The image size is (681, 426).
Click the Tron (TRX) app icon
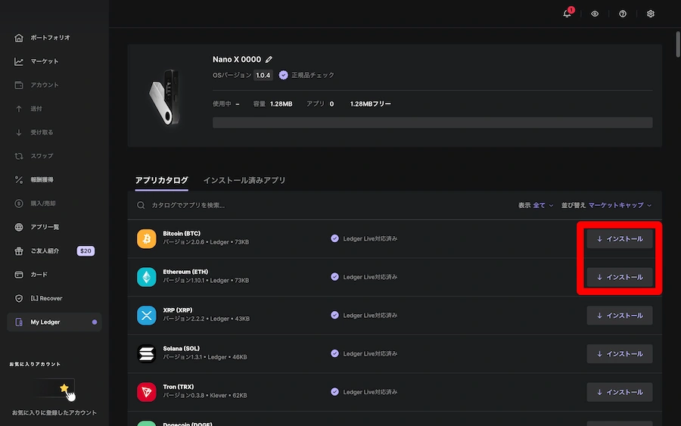pos(146,392)
